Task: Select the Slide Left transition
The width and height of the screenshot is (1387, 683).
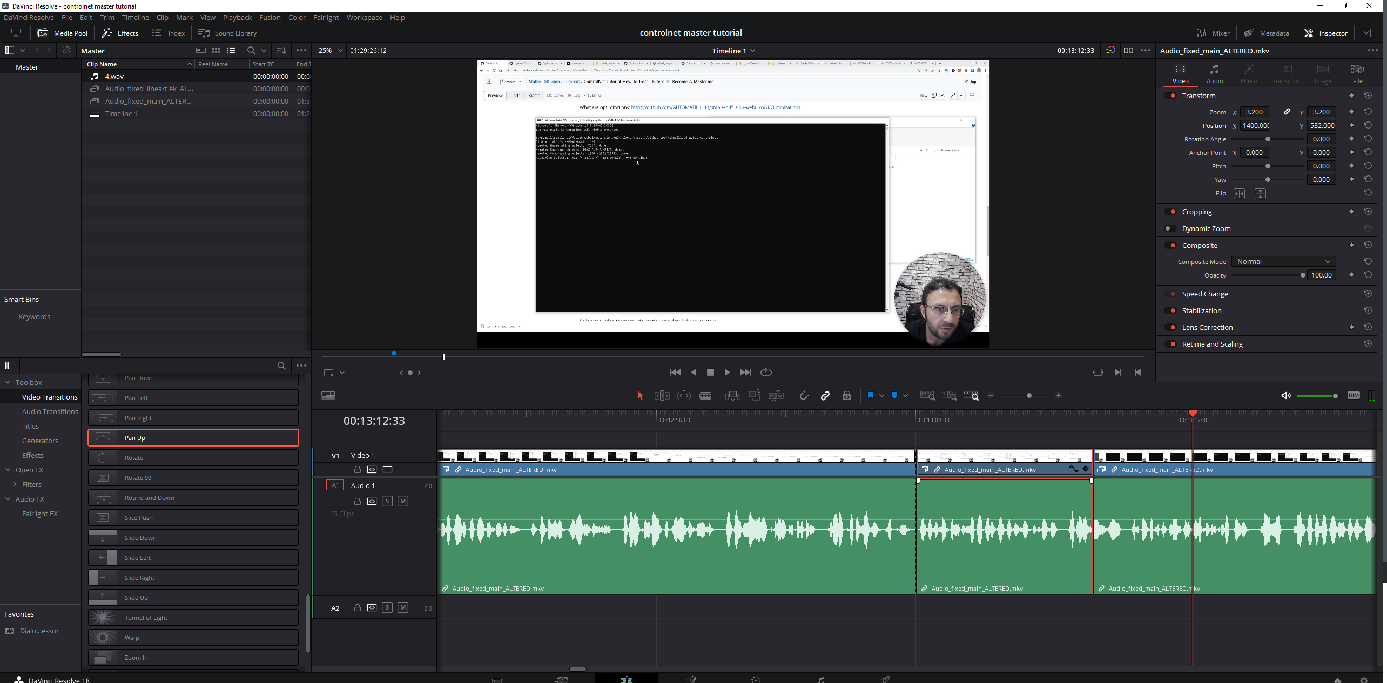Action: pyautogui.click(x=193, y=557)
